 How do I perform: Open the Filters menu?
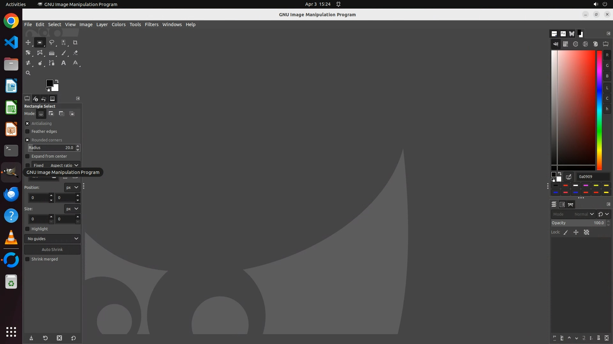point(151,25)
